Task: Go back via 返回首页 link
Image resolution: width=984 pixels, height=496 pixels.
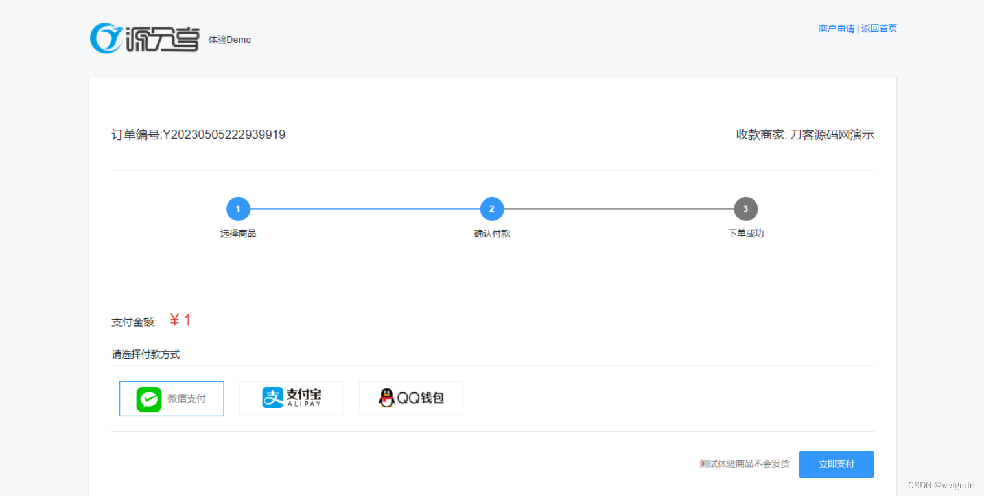Action: coord(879,29)
